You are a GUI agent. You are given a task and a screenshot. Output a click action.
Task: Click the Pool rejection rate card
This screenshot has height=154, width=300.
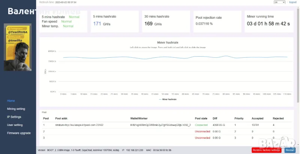point(216,21)
